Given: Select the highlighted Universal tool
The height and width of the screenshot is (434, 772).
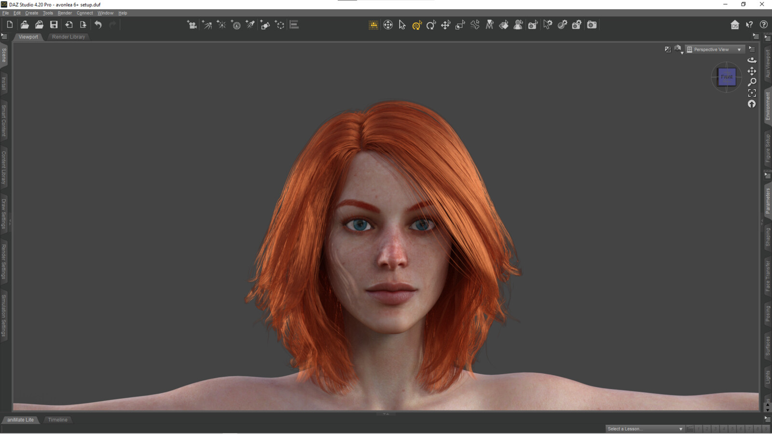Looking at the screenshot, I should 417,25.
